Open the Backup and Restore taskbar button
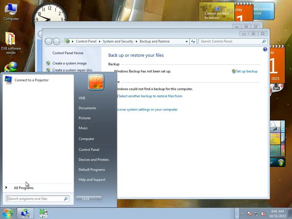 pyautogui.click(x=25, y=213)
